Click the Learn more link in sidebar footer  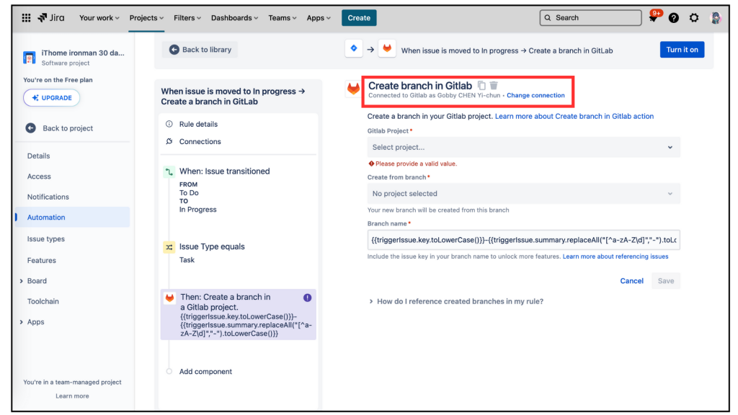[x=73, y=396]
